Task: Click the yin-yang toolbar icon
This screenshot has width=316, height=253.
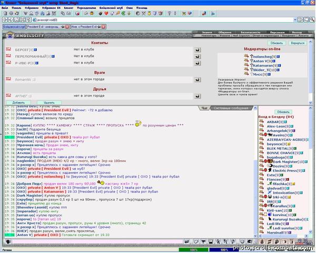Action: [x=138, y=14]
